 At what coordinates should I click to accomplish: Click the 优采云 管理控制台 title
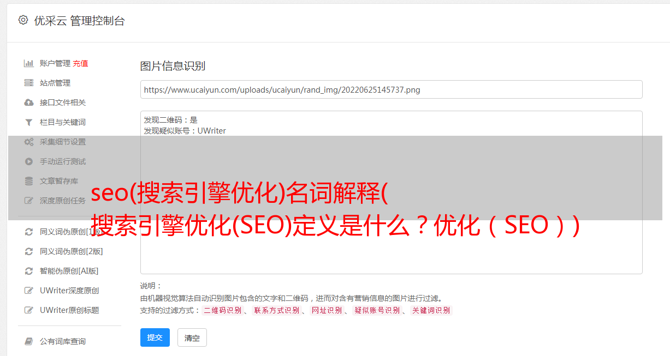click(79, 21)
